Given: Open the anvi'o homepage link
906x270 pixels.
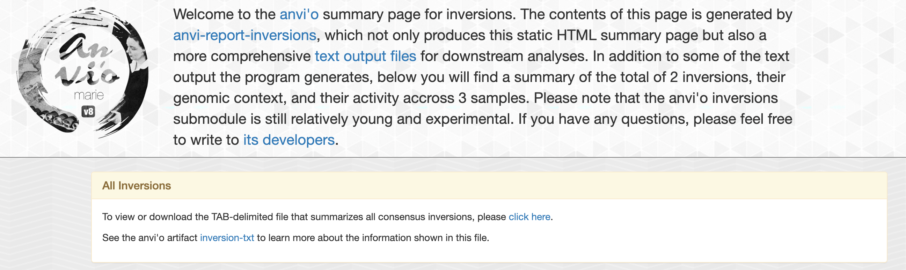Looking at the screenshot, I should click(x=299, y=15).
